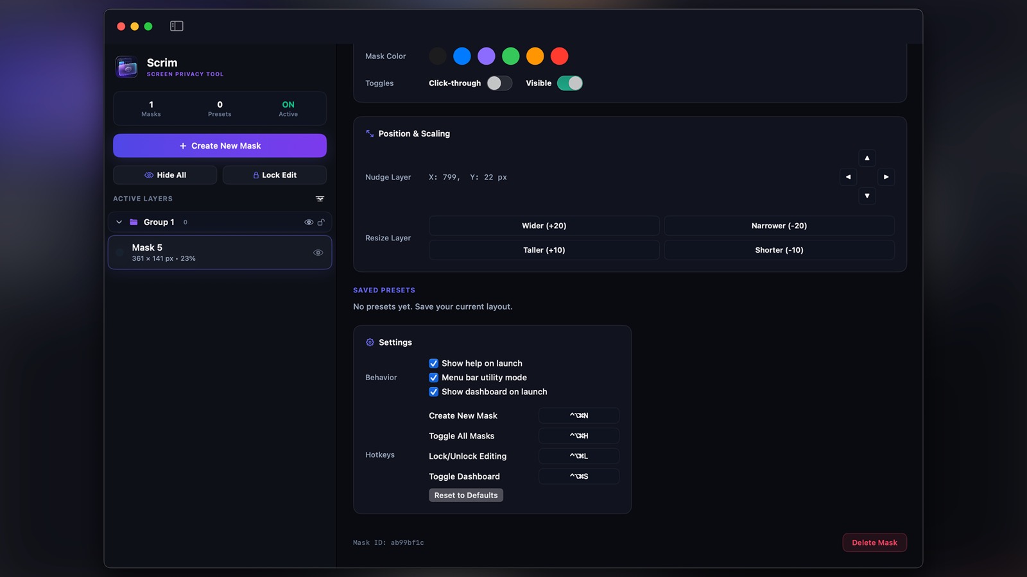
Task: Edit Create New Mask hotkey field
Action: click(579, 415)
